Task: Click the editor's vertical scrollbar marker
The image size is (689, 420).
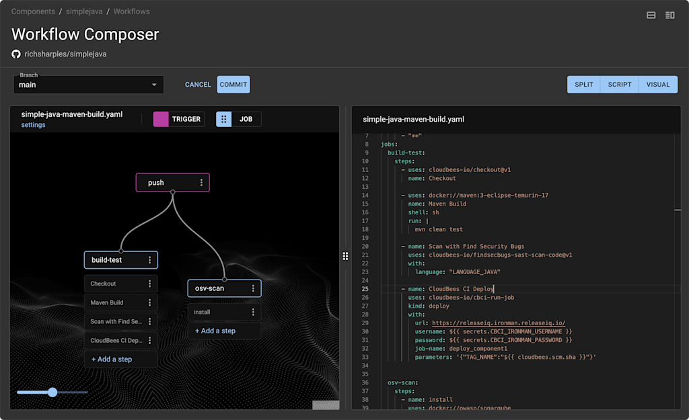Action: click(x=678, y=210)
